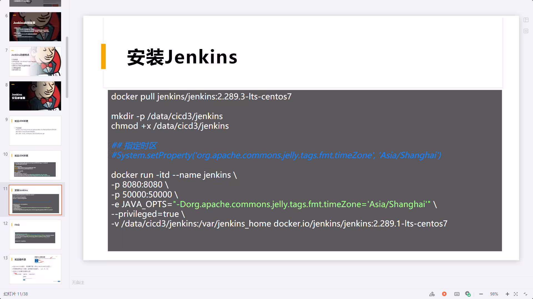This screenshot has height=299, width=533.
Task: Select slide 13 thumbnail 配置插件源
Action: [35, 269]
